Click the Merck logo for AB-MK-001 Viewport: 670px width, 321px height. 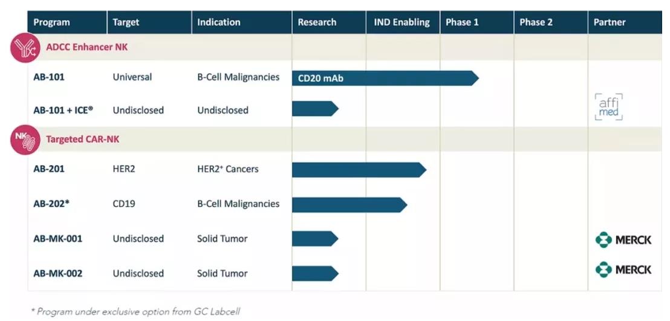pos(623,239)
